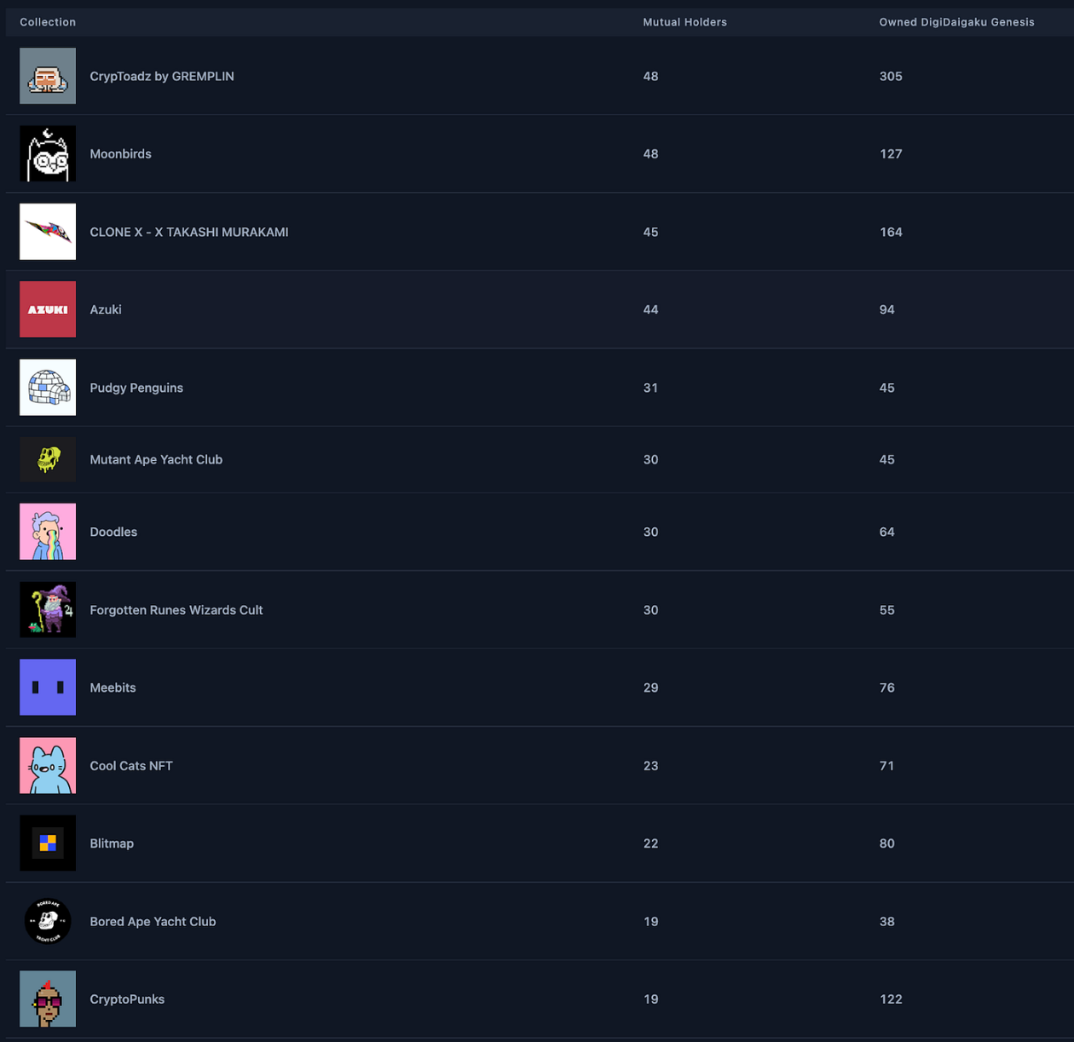Select the Cool Cats NFT blue cat icon
The image size is (1074, 1042).
click(48, 766)
